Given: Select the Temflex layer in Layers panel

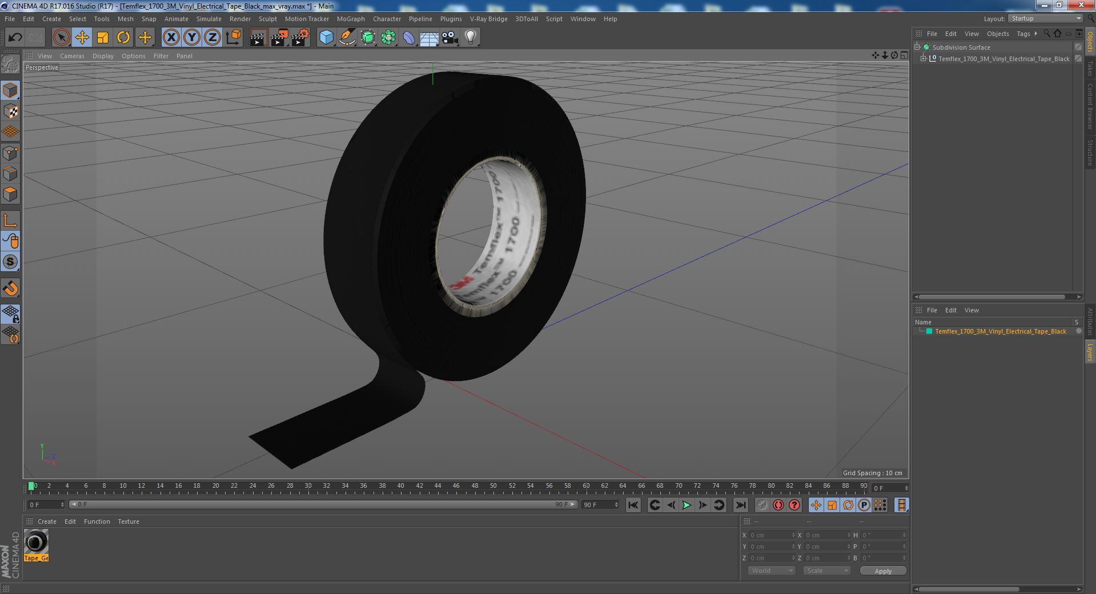Looking at the screenshot, I should 1000,331.
